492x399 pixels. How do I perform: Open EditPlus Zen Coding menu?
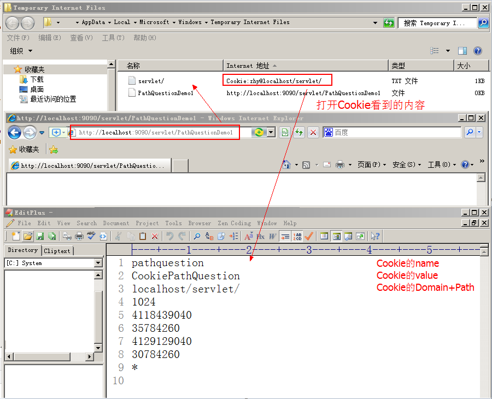point(235,223)
